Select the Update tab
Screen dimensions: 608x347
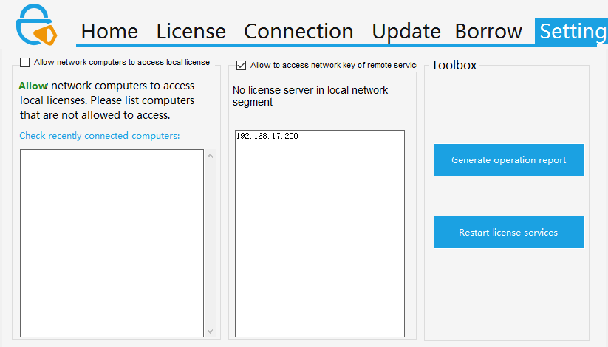point(406,31)
